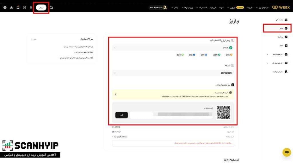Open the copy trade (کپی ترید) nav item
Screen dimensions: 293x165
point(213,8)
